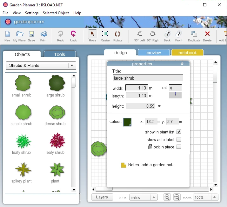This screenshot has height=207, width=227.
Task: Open the zoom 100% dropdown
Action: tap(215, 197)
